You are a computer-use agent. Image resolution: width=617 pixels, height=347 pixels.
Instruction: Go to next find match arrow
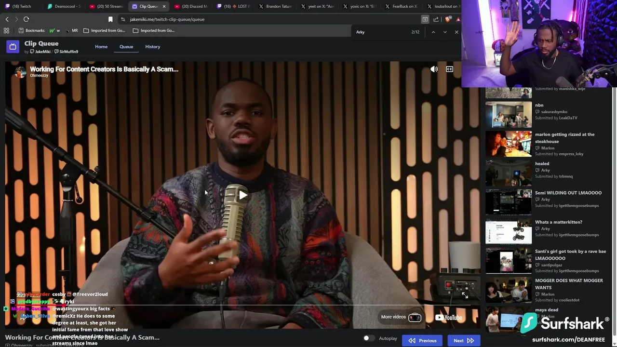coord(445,32)
